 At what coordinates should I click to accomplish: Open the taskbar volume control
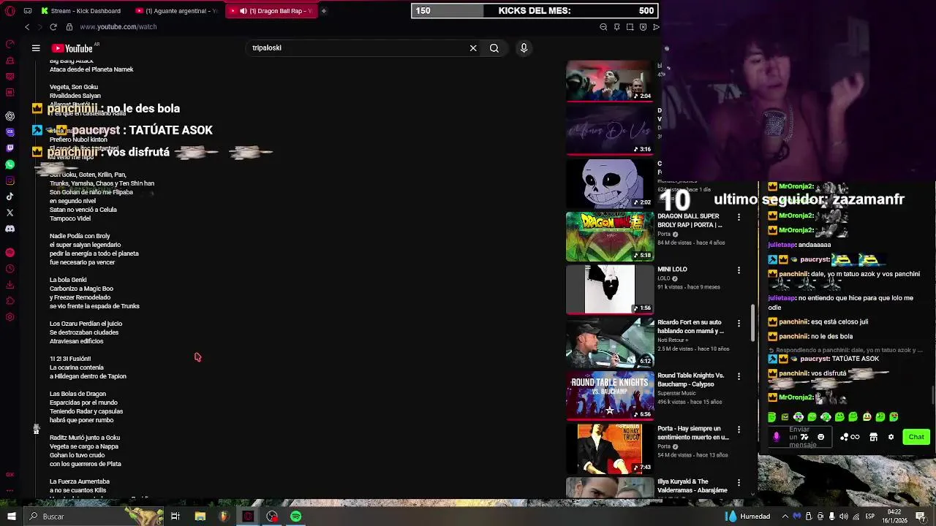[844, 517]
